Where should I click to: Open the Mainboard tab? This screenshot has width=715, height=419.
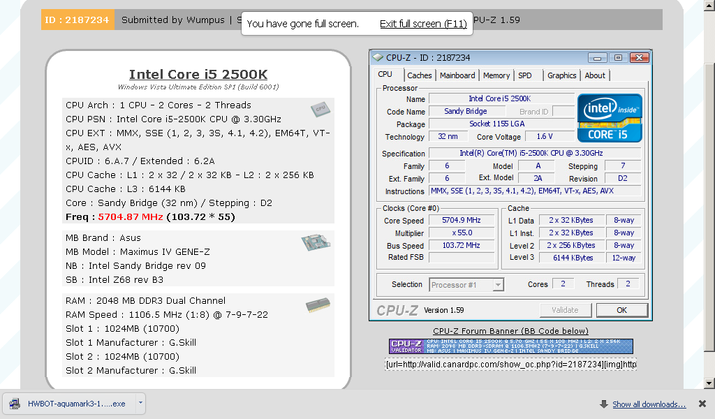(457, 75)
